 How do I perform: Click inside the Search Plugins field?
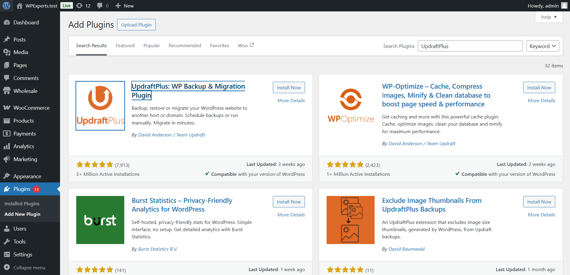pyautogui.click(x=470, y=46)
